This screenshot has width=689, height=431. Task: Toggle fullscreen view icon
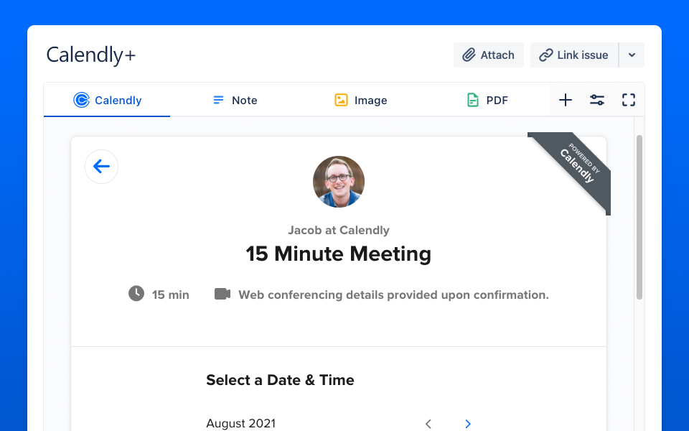629,101
